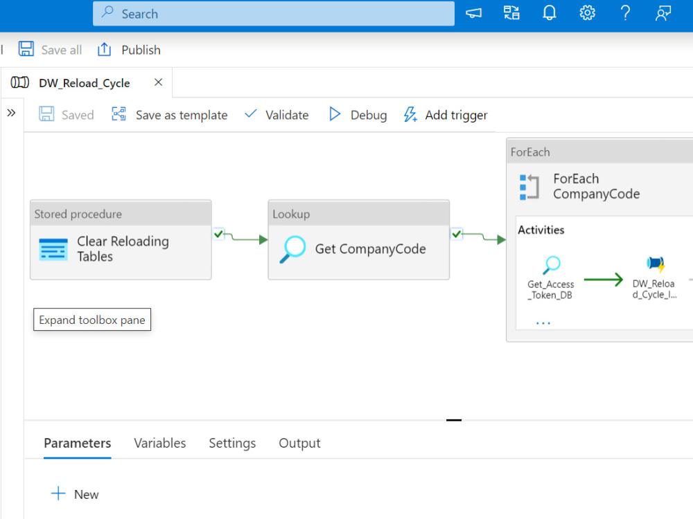Click the Add trigger lightning icon
Viewport: 693px width, 519px height.
(410, 114)
